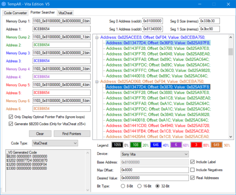Click the TempAR app icon in title bar
This screenshot has height=195, width=236.
[x=4, y=4]
